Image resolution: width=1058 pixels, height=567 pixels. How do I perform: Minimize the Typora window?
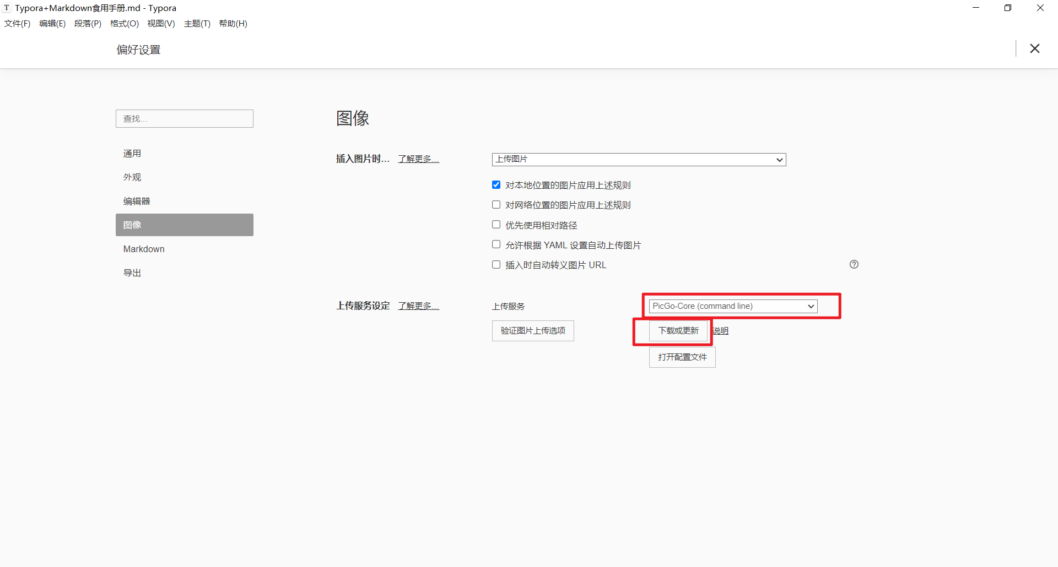point(976,8)
